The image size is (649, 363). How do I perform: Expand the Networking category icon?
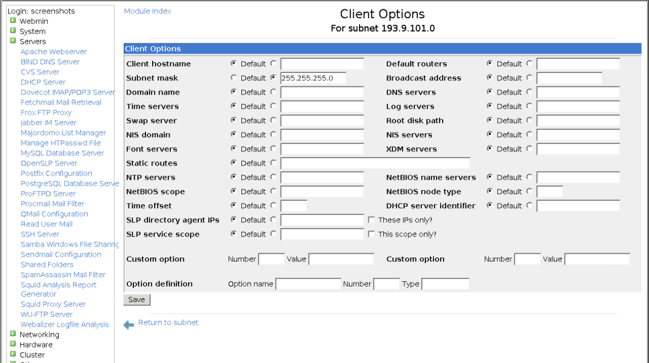click(13, 334)
